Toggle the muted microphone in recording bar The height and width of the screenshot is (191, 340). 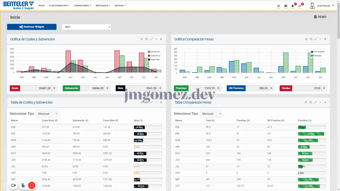pyautogui.click(x=23, y=185)
